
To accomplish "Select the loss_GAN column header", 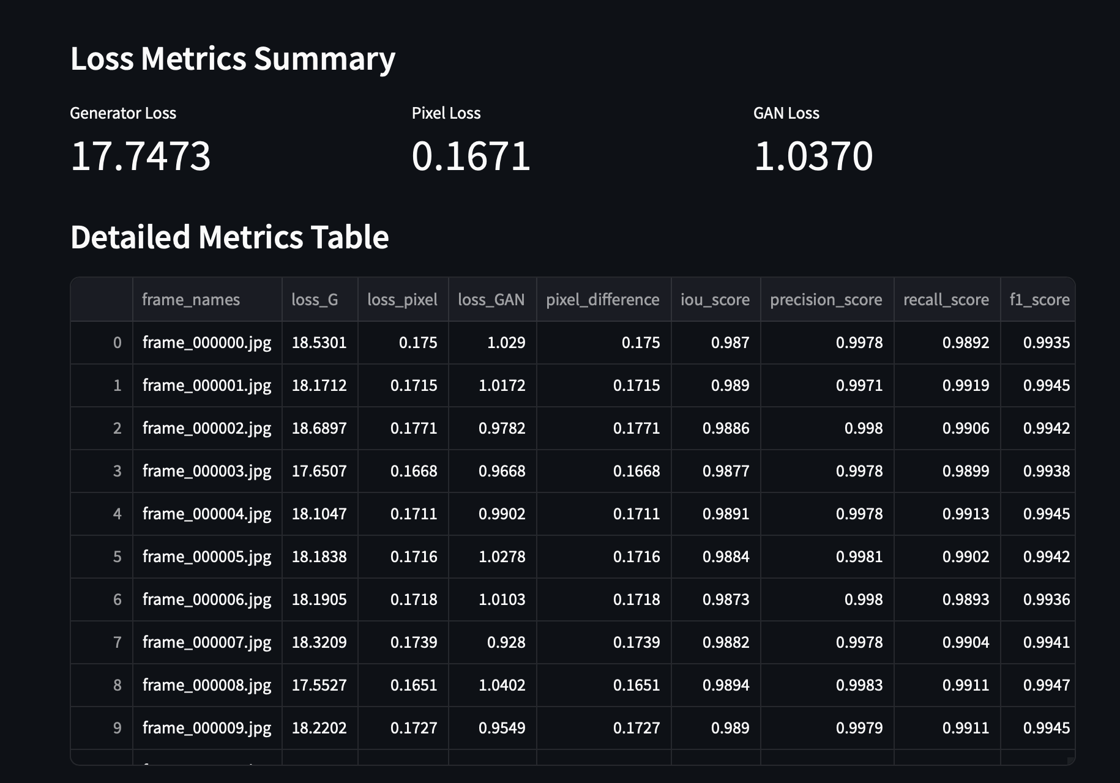I will (491, 300).
